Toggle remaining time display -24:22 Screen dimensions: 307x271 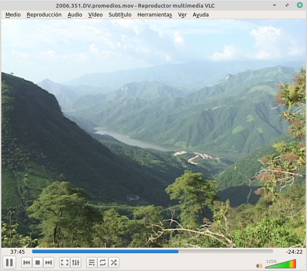(x=294, y=252)
